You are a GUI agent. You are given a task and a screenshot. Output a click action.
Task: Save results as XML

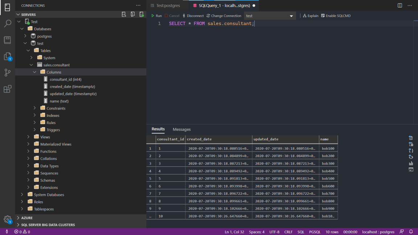tap(411, 157)
